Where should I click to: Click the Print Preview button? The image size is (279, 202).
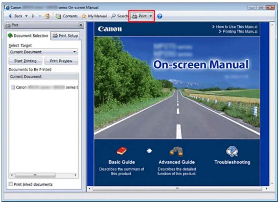point(61,61)
